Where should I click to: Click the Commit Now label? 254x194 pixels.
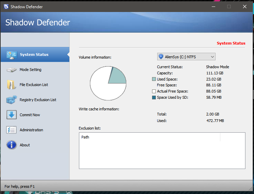[30, 115]
